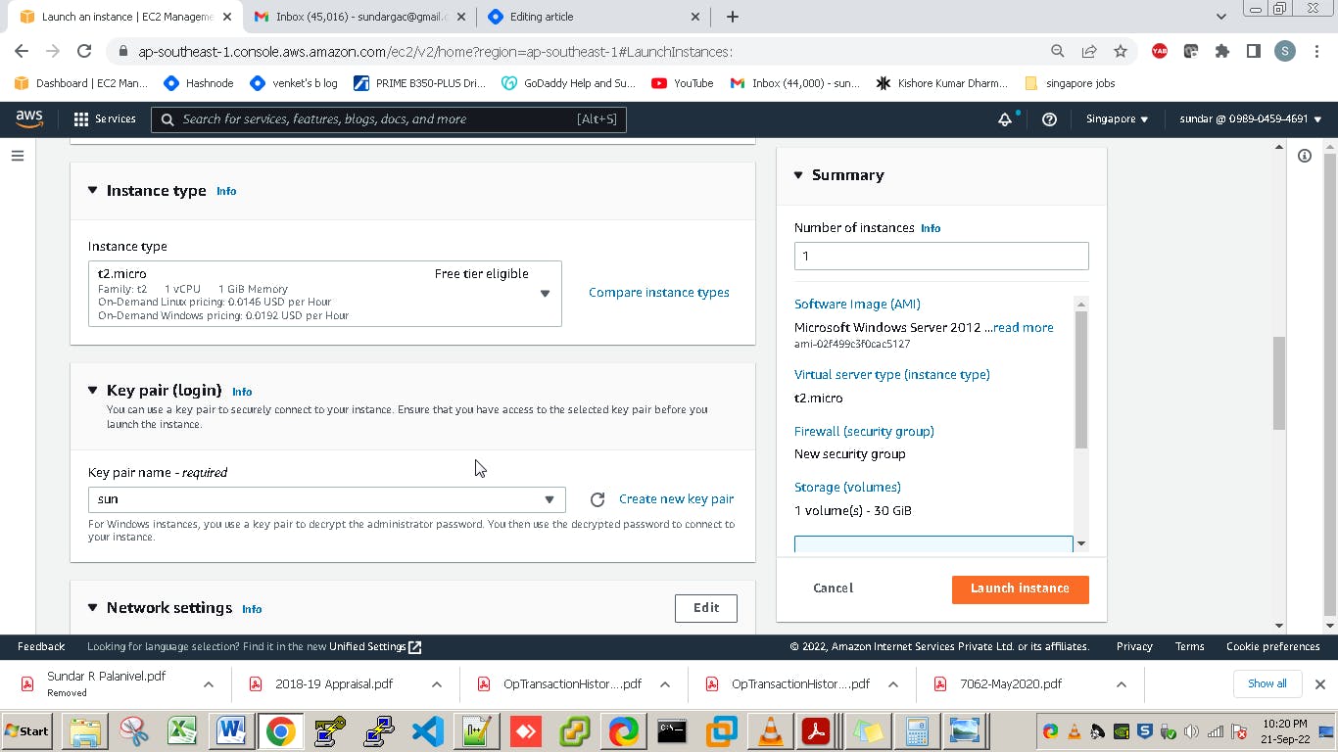Share this page from the address bar

pyautogui.click(x=1089, y=52)
